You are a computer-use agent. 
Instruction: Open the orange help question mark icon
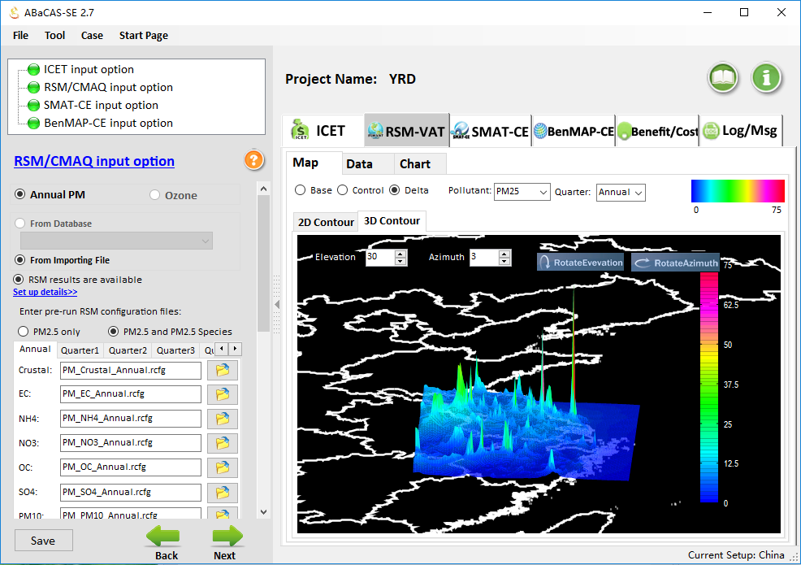pos(254,160)
